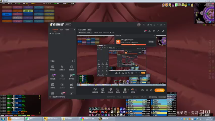Open the mode switch pill beside the logo

point(68,24)
